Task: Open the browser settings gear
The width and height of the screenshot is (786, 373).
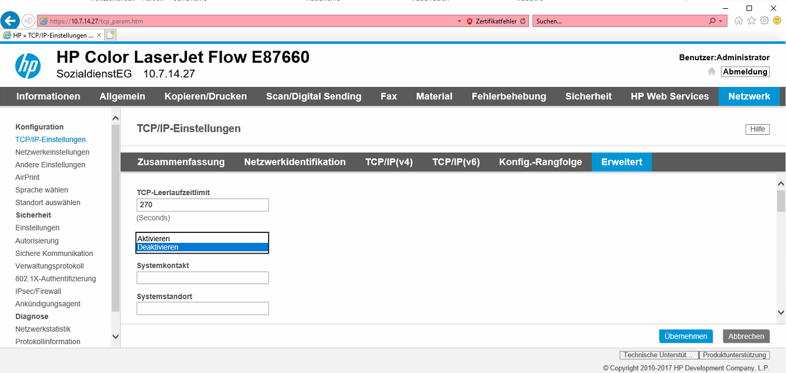Action: click(x=764, y=21)
